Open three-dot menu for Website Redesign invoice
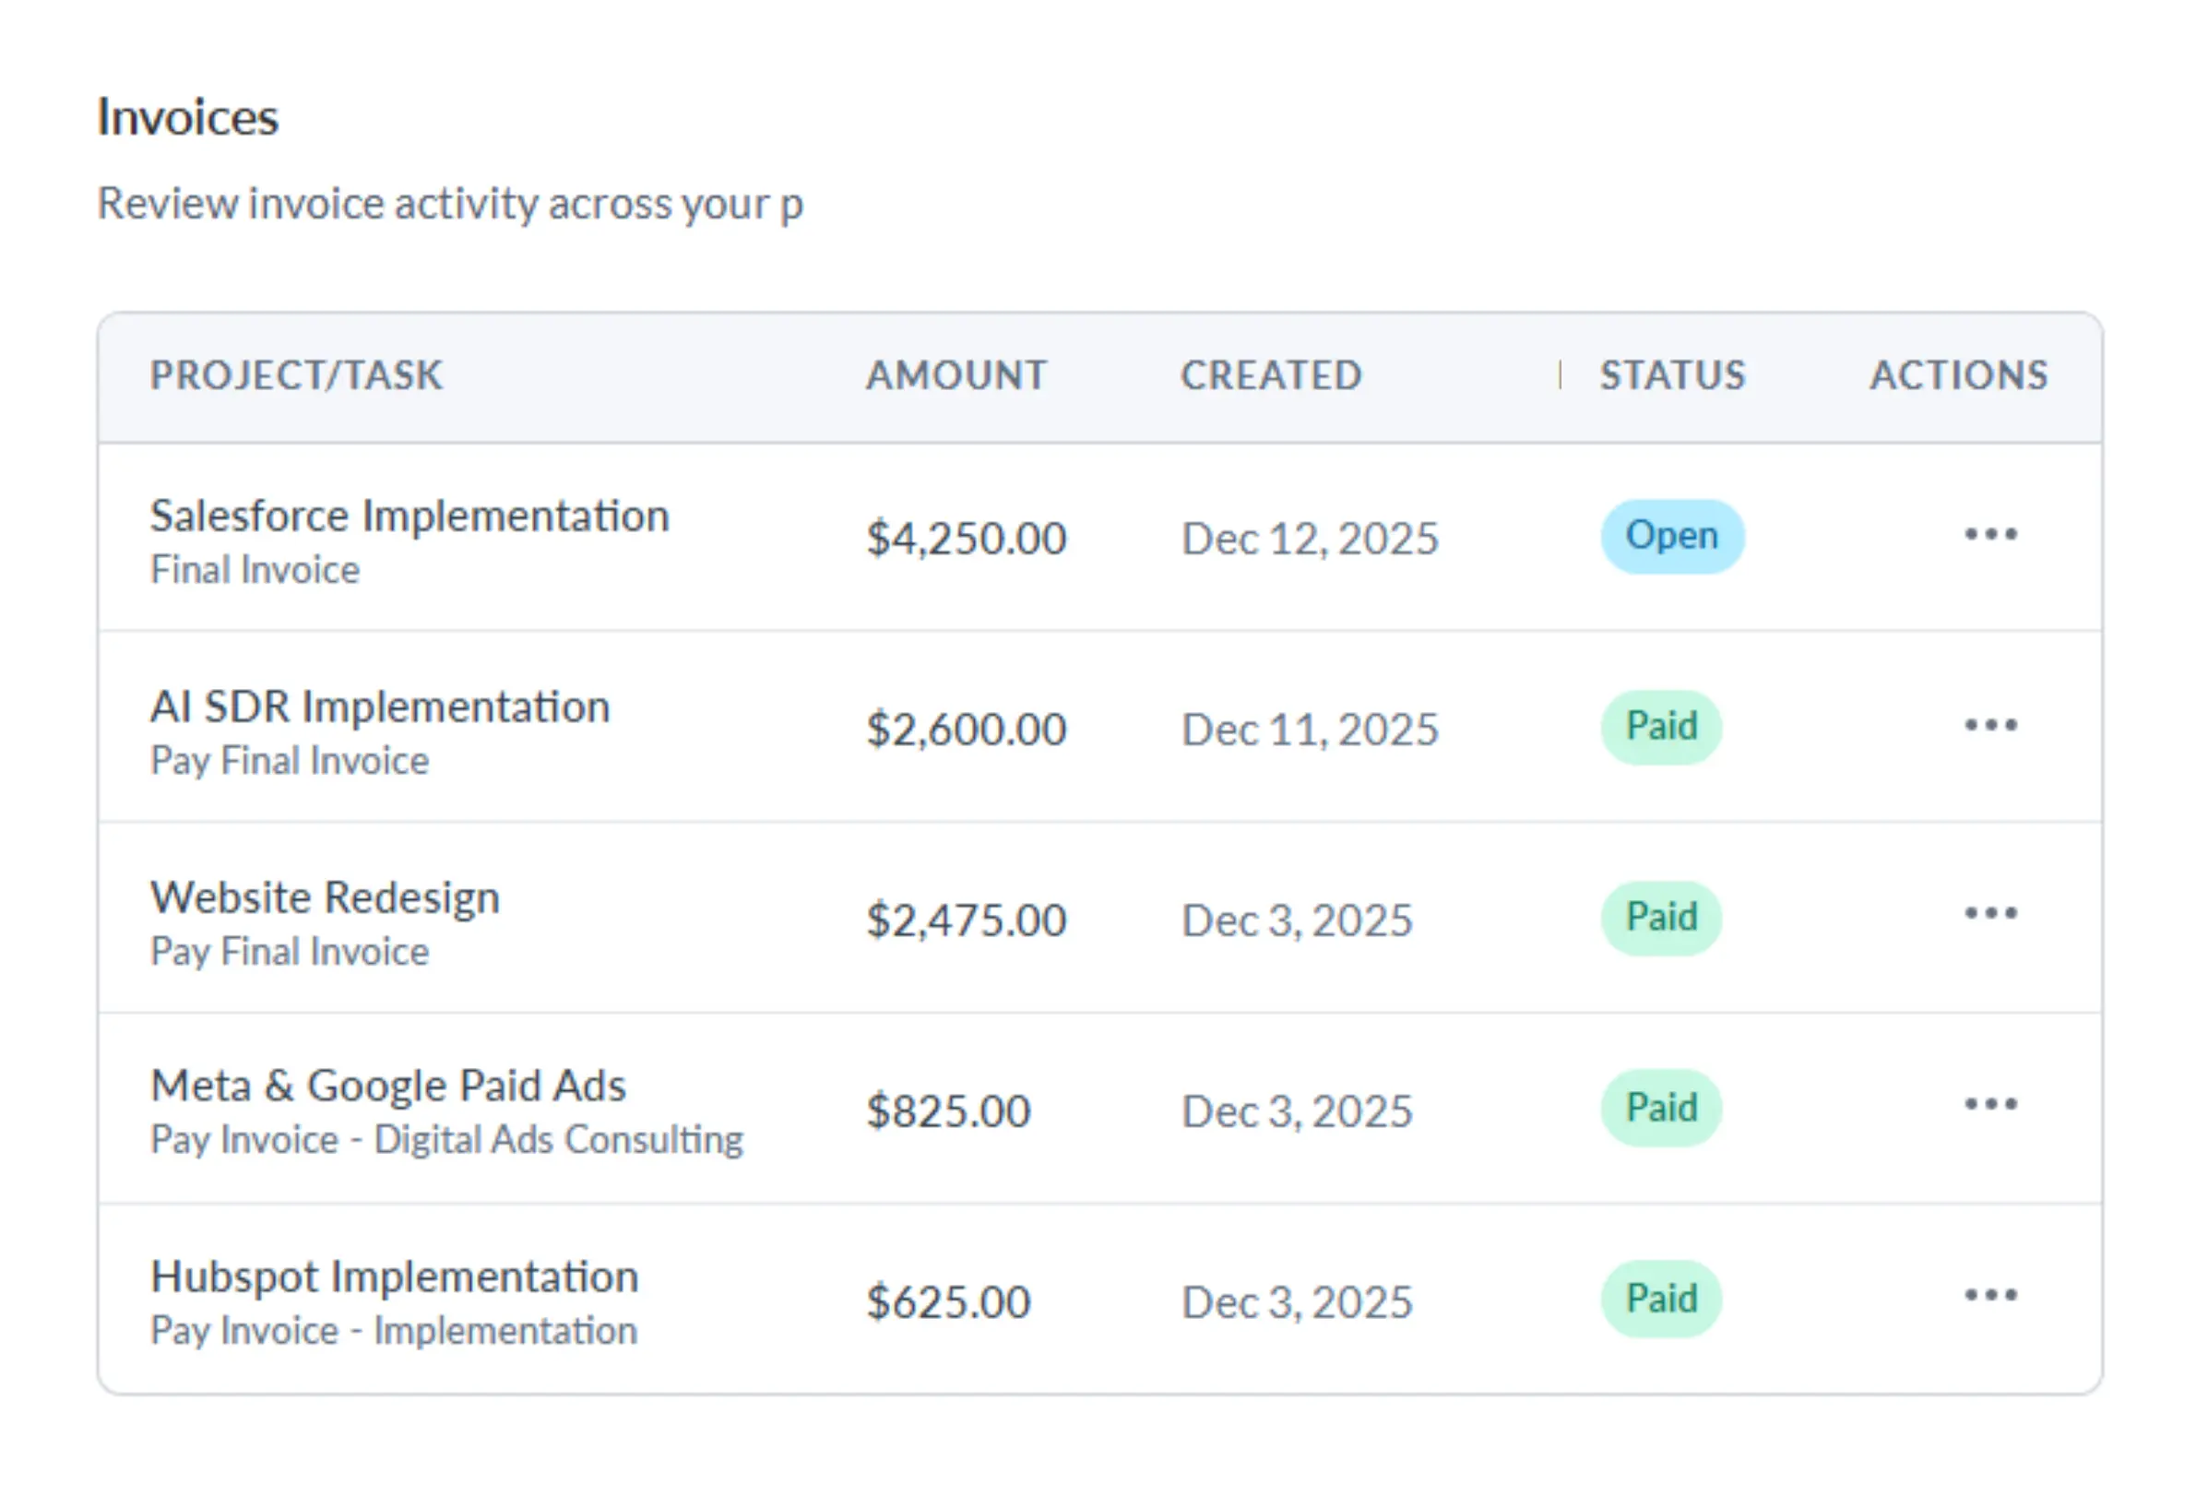This screenshot has width=2208, height=1508. [1989, 914]
